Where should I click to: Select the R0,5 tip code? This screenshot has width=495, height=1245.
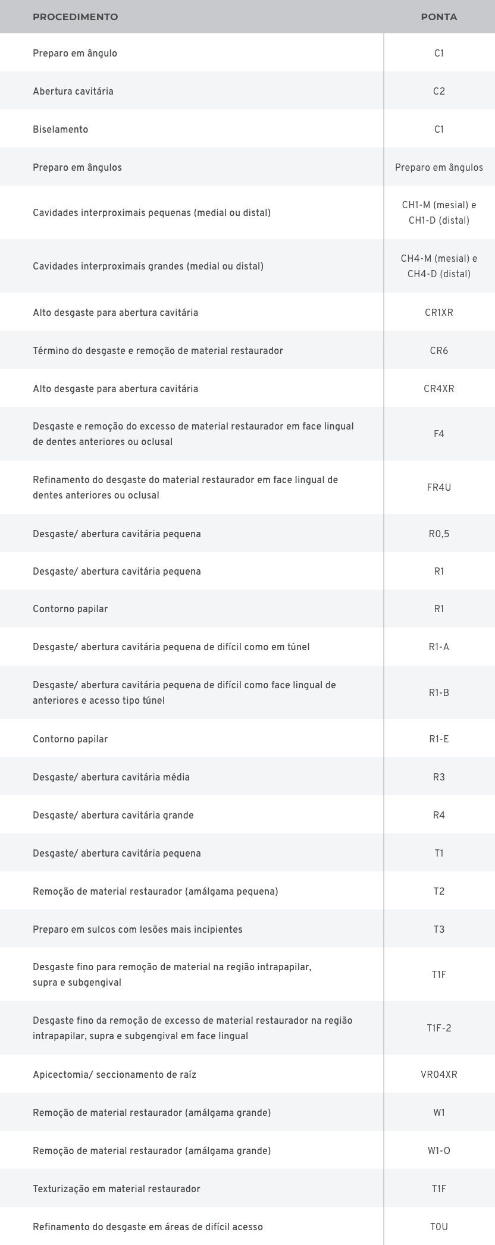[x=439, y=534]
